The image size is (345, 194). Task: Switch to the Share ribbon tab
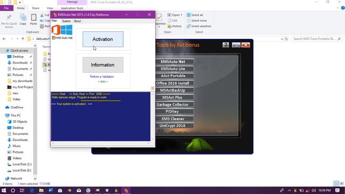click(36, 8)
